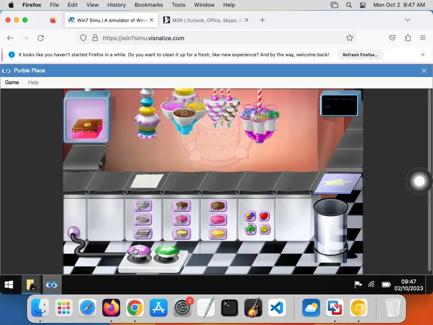The height and width of the screenshot is (325, 433).
Task: Select the Win7 Simu tab
Action: [x=111, y=20]
